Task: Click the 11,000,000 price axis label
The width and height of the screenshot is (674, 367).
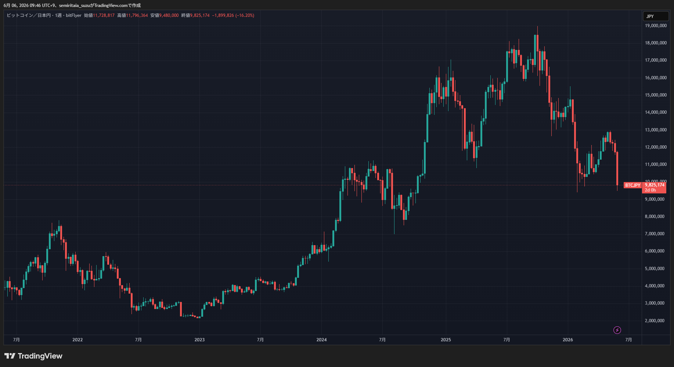Action: point(656,164)
